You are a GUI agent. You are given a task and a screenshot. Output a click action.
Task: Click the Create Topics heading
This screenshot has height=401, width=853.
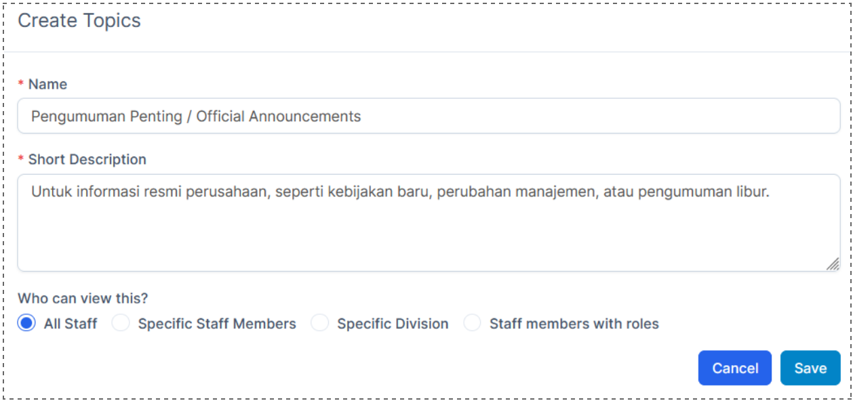[79, 20]
